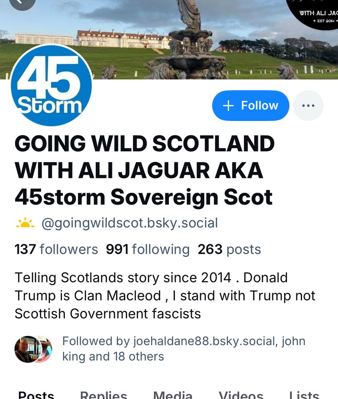Open the Lists tab
The image size is (338, 399).
(x=304, y=395)
